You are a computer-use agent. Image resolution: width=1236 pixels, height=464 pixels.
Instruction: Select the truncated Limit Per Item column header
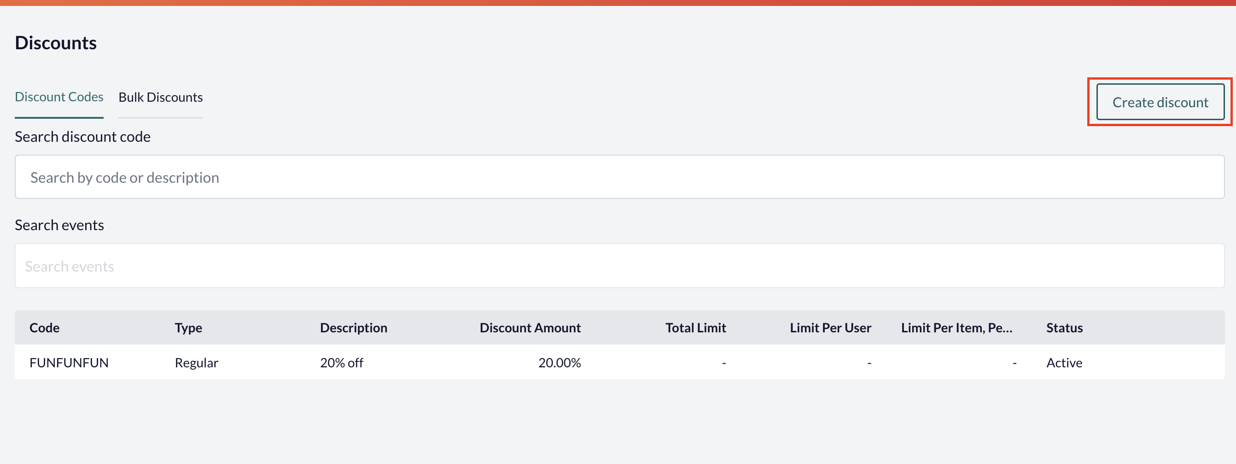tap(956, 328)
